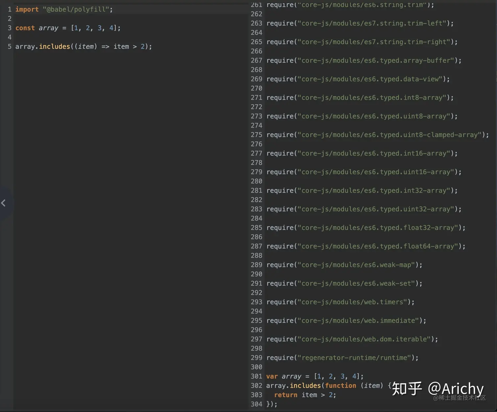Select the es6.typed.uint8-clamped-array require line
The width and height of the screenshot is (497, 412).
(378, 135)
